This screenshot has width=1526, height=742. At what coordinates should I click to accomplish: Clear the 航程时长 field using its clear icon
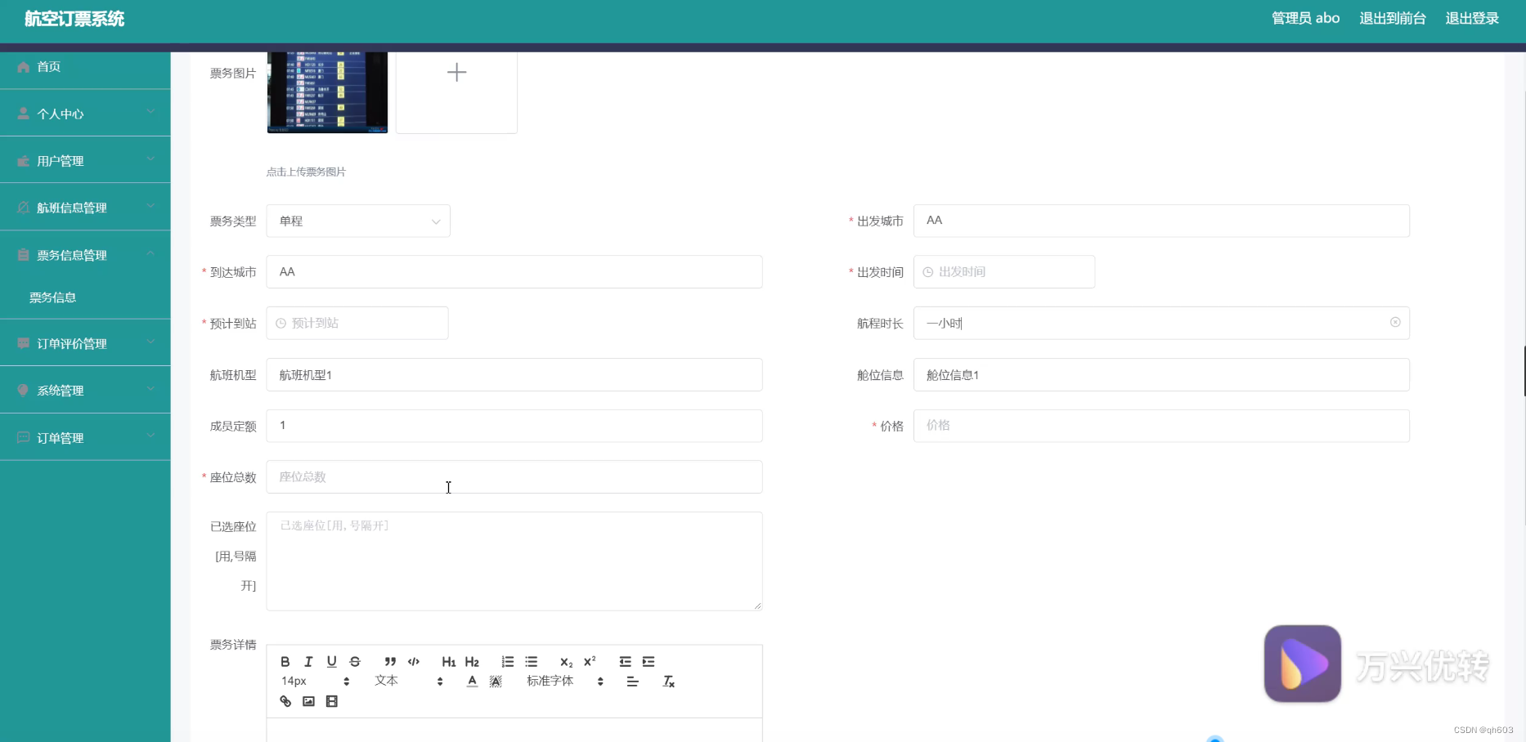[x=1395, y=323]
